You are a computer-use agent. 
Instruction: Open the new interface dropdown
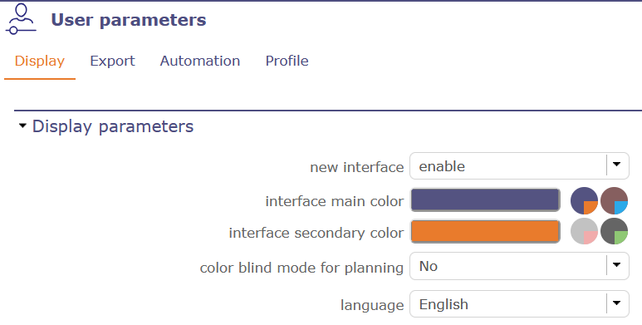519,166
